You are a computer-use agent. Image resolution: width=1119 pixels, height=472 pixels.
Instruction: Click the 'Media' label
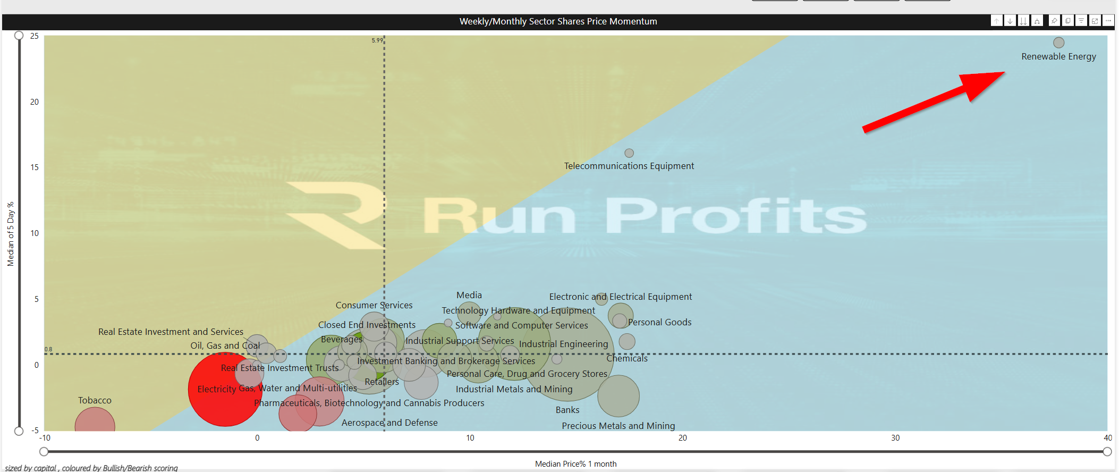[x=469, y=295]
